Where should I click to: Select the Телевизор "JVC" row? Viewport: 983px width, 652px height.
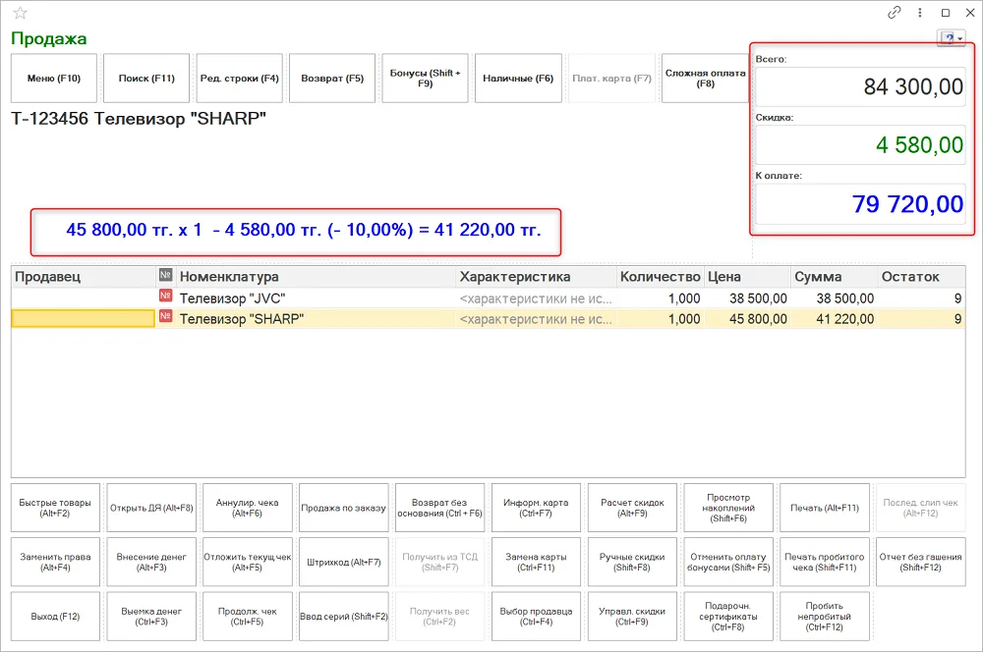[488, 299]
